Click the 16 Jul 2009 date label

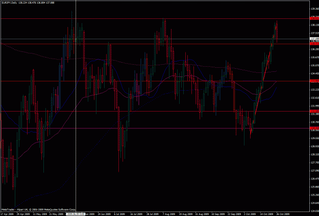(x=137, y=214)
